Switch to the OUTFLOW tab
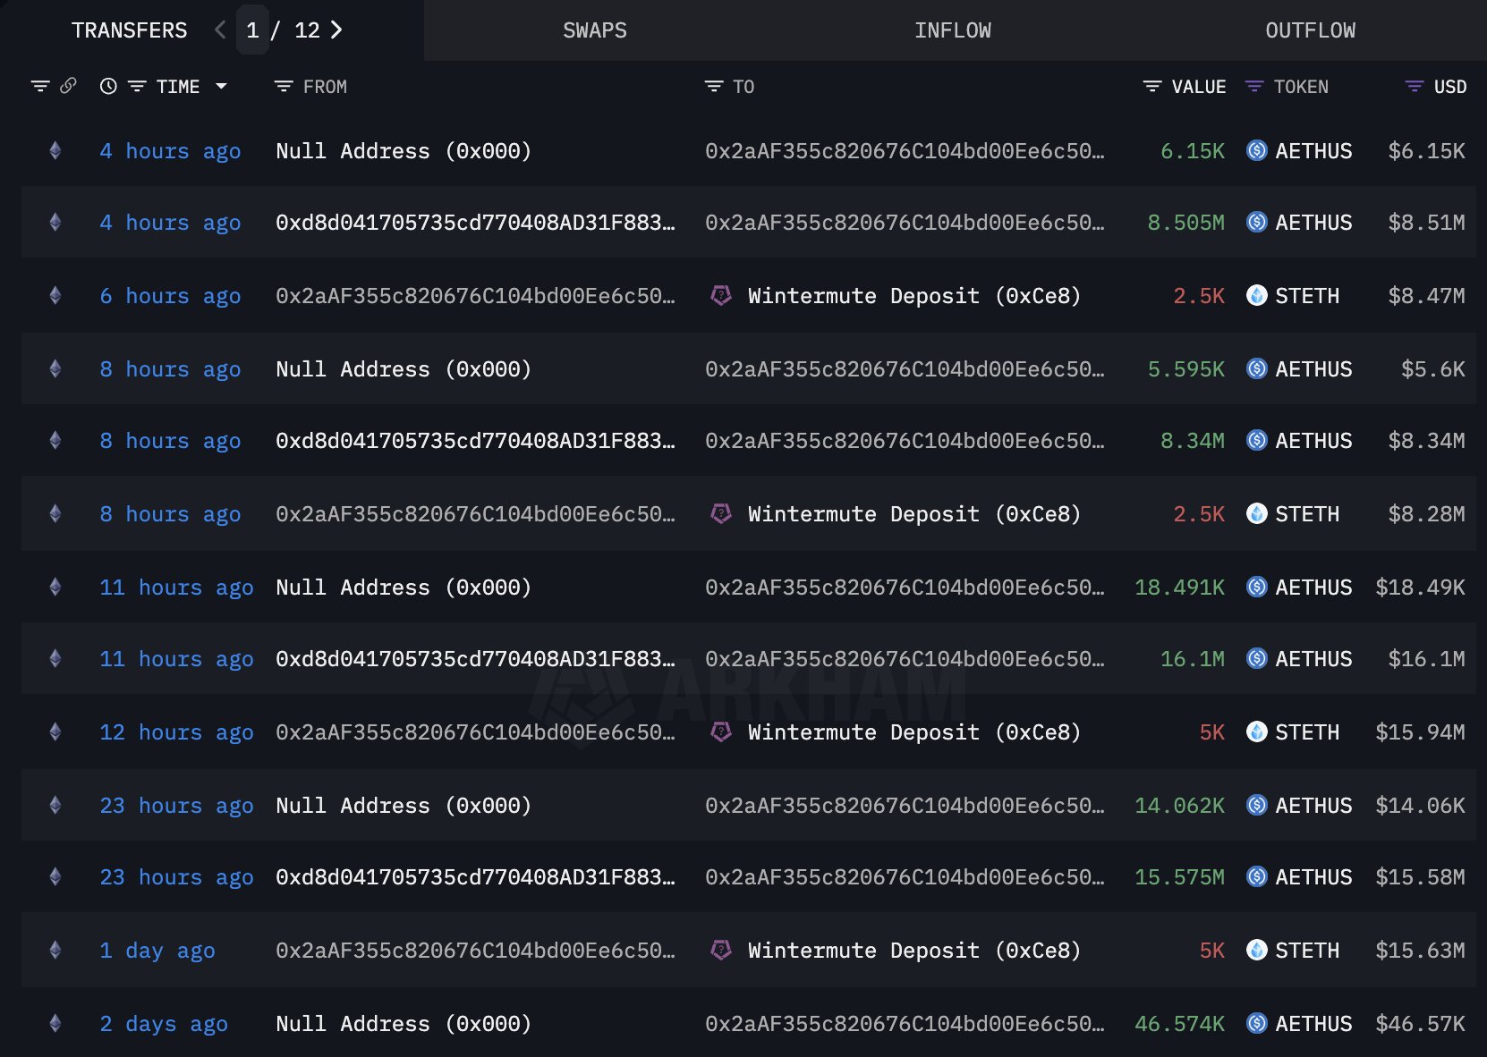This screenshot has height=1057, width=1487. pyautogui.click(x=1311, y=30)
